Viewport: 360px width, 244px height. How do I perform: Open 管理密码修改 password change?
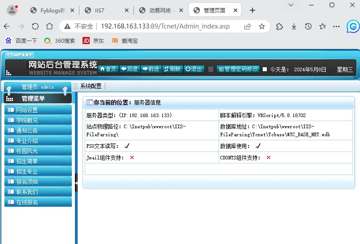coord(238,69)
